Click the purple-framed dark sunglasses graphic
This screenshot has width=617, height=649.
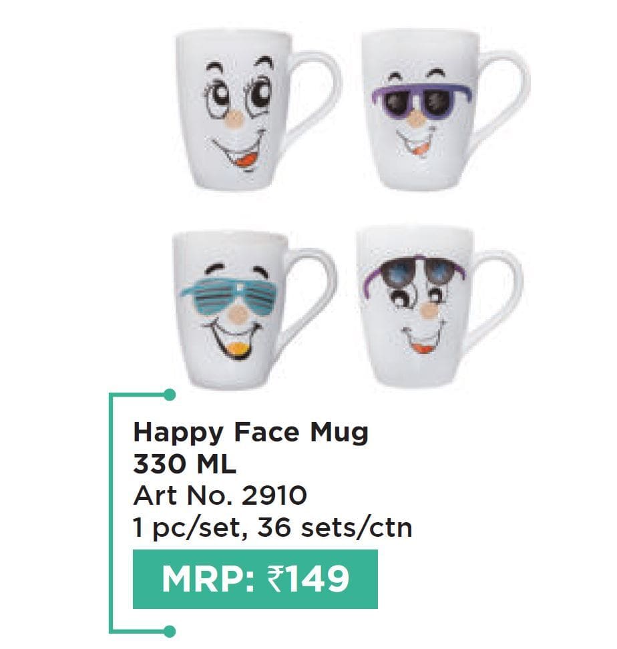tap(421, 99)
